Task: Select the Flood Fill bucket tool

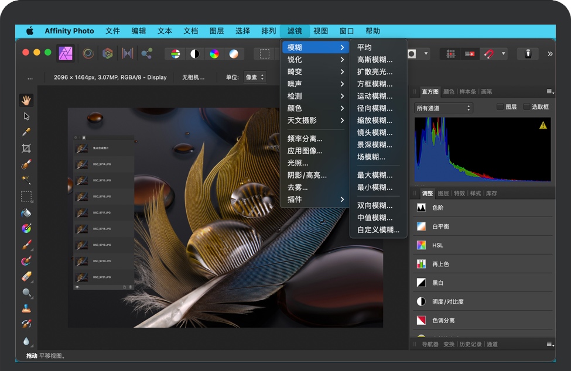Action: pyautogui.click(x=26, y=212)
